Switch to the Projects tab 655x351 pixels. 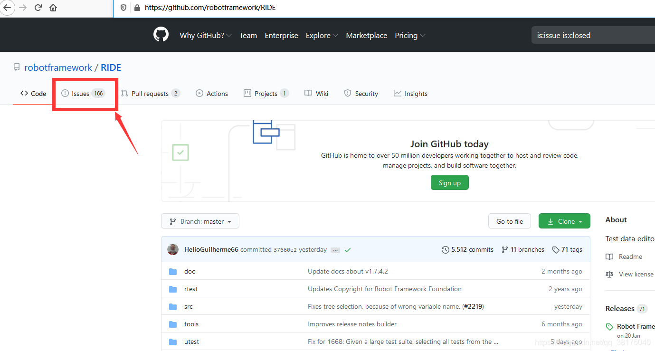[266, 94]
